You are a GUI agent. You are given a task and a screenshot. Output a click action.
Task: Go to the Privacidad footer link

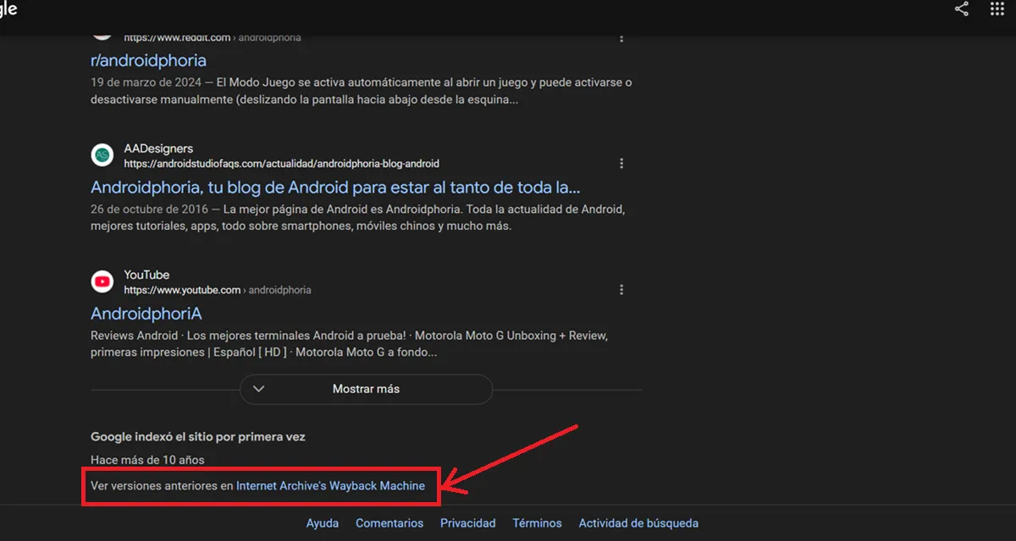coord(467,523)
